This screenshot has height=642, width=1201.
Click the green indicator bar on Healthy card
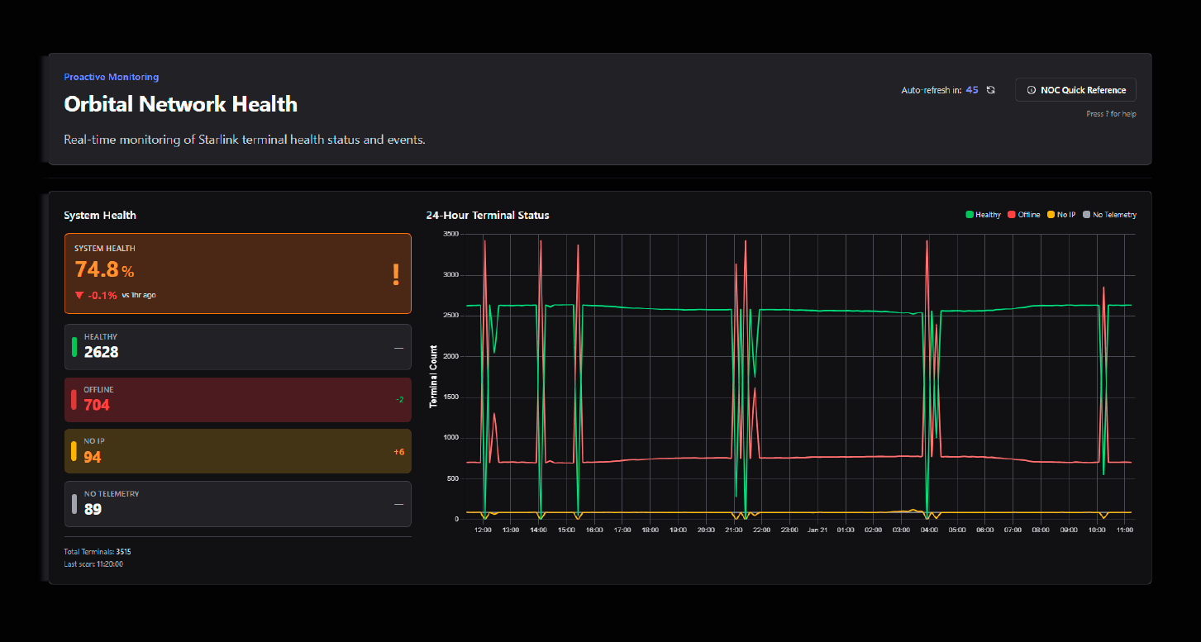(x=74, y=347)
